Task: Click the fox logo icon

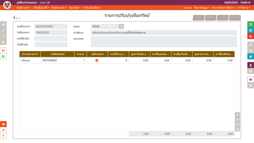Action: click(x=7, y=5)
